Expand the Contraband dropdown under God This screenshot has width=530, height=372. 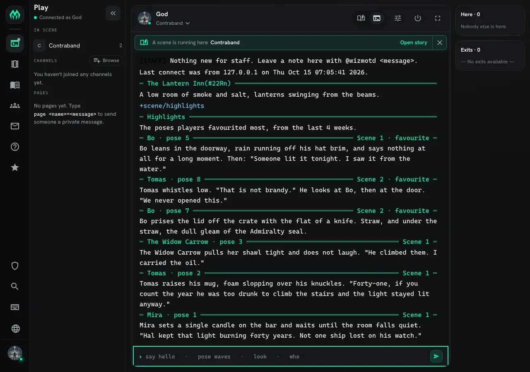(x=173, y=23)
